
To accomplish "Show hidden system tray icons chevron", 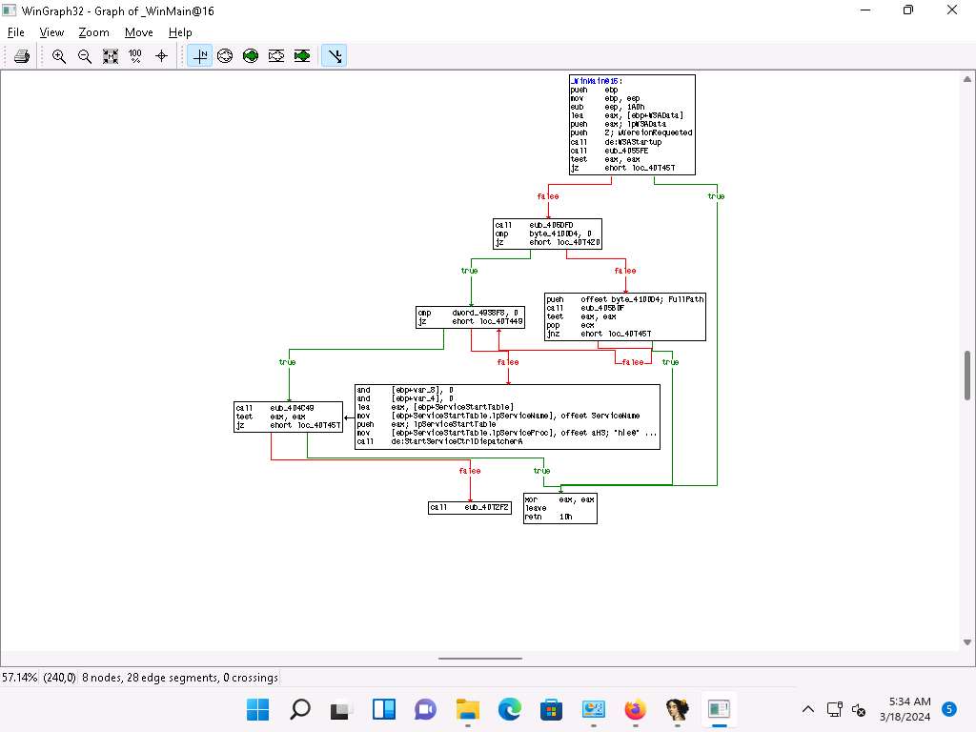I will point(807,709).
